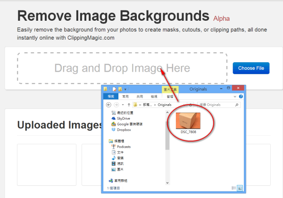The image size is (283, 198).
Task: Select Libraries (媒體櫃) in the navigation pane
Action: 117,141
